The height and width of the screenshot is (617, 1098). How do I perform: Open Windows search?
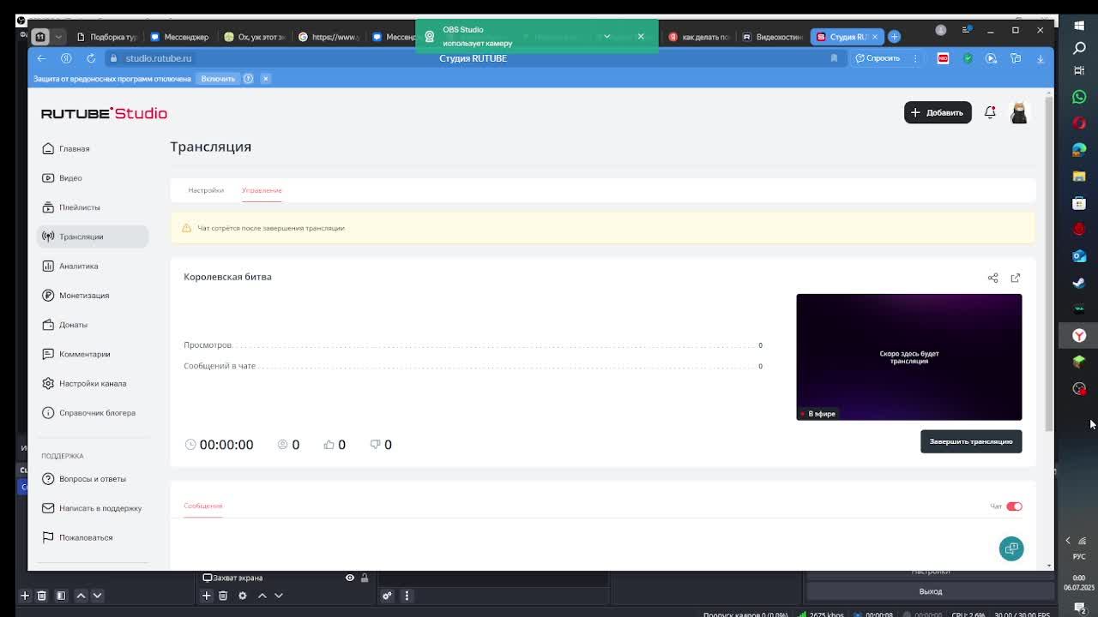1079,48
